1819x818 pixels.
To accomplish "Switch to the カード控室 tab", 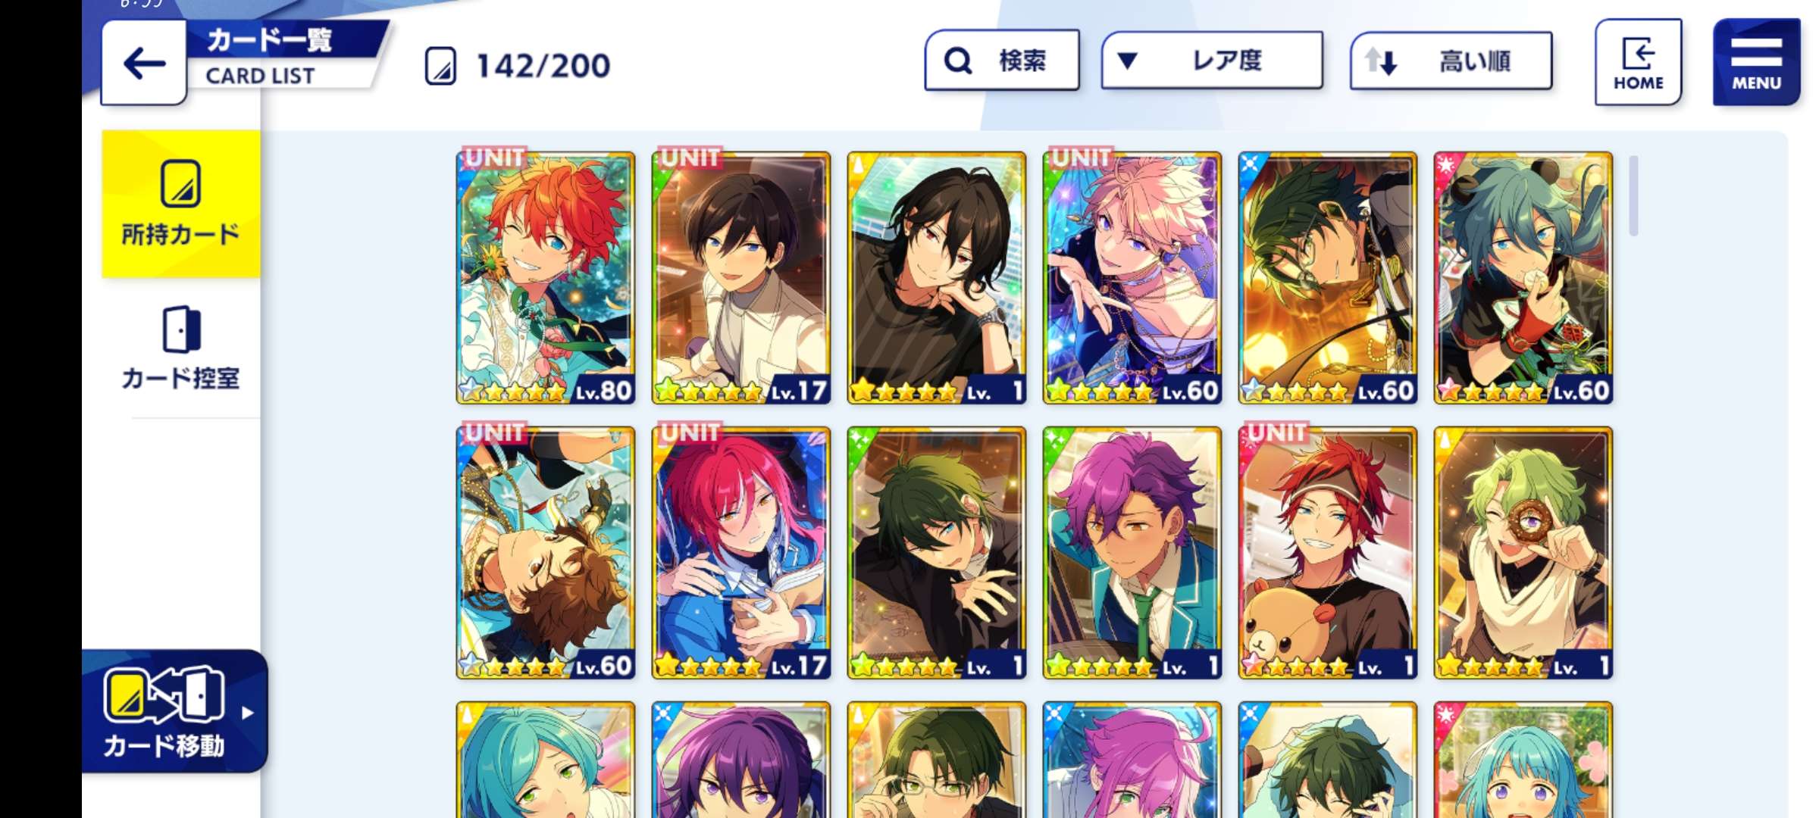I will click(x=181, y=348).
